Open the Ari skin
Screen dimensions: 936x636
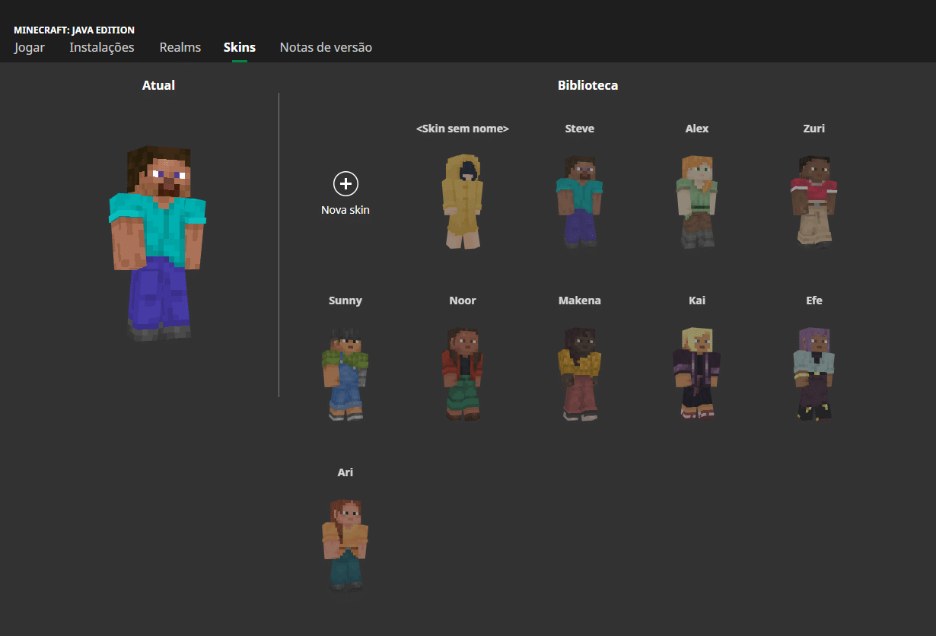tap(345, 545)
